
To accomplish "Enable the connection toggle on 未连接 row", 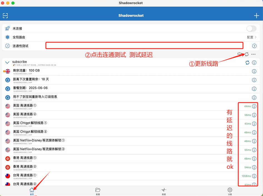I will point(251,28).
